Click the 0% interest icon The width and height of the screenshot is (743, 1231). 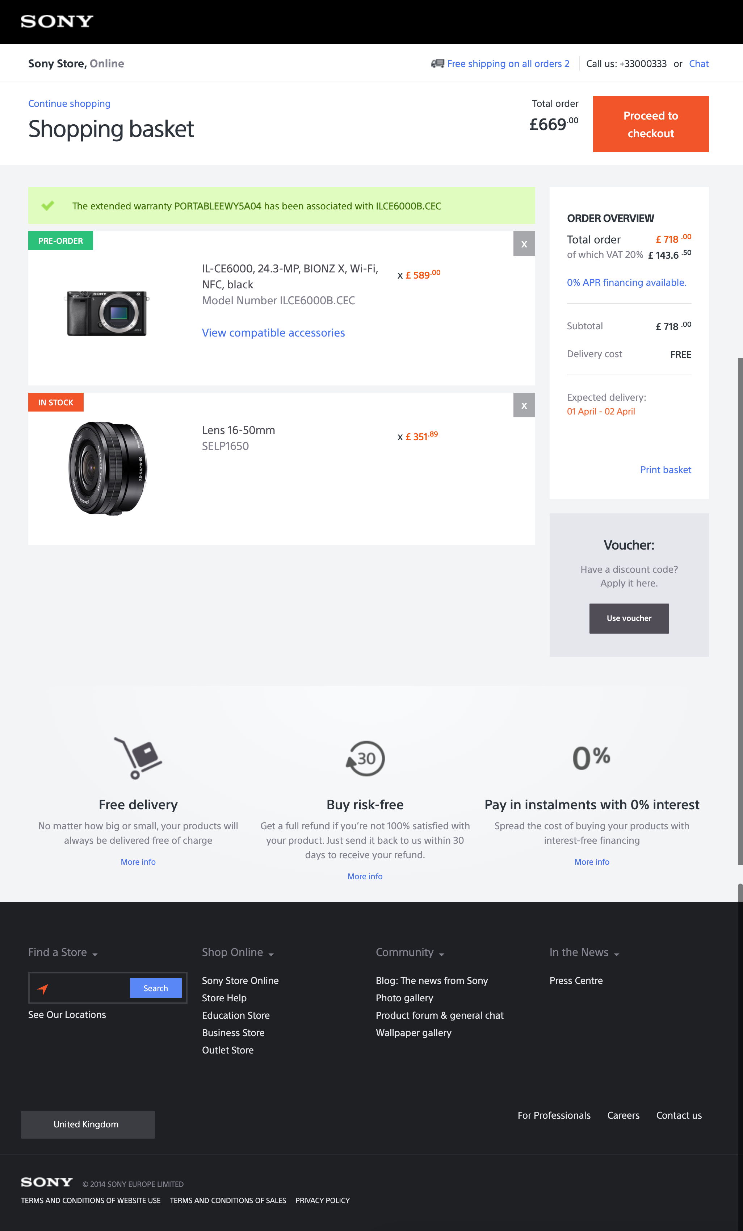(592, 758)
